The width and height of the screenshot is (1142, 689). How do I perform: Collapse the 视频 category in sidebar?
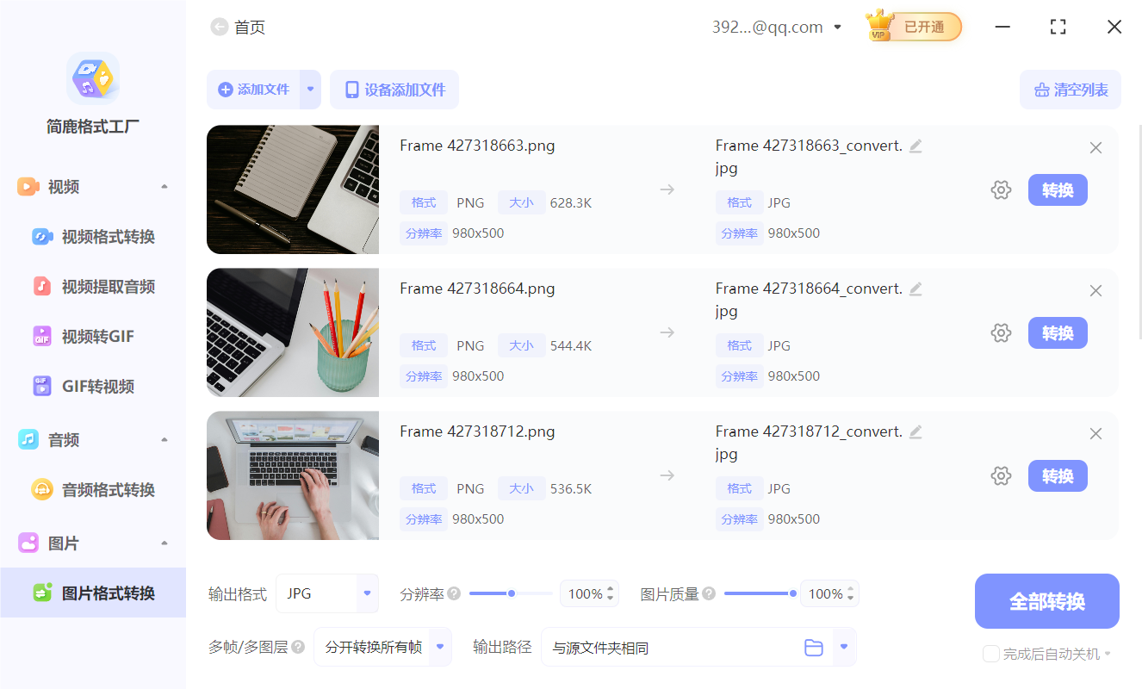click(x=164, y=186)
